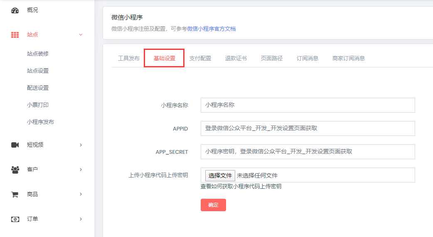Click the money bill icon beside 订单
This screenshot has height=237, width=433.
(15, 219)
